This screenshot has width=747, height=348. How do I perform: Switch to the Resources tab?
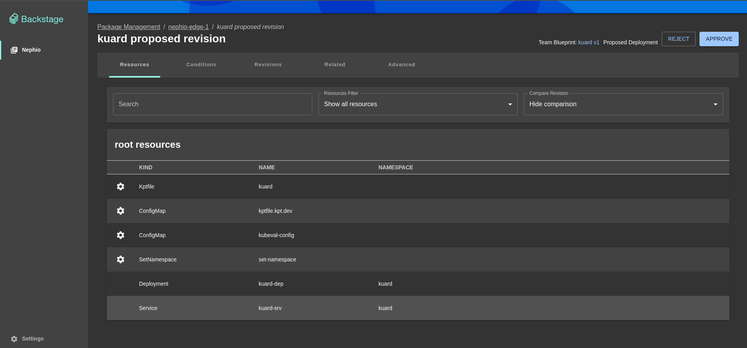[x=135, y=65]
